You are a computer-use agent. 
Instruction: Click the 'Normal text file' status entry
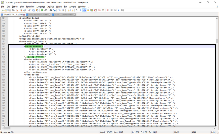(7, 132)
